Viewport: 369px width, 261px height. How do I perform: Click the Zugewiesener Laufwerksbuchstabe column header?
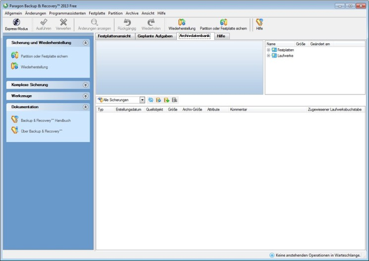335,109
